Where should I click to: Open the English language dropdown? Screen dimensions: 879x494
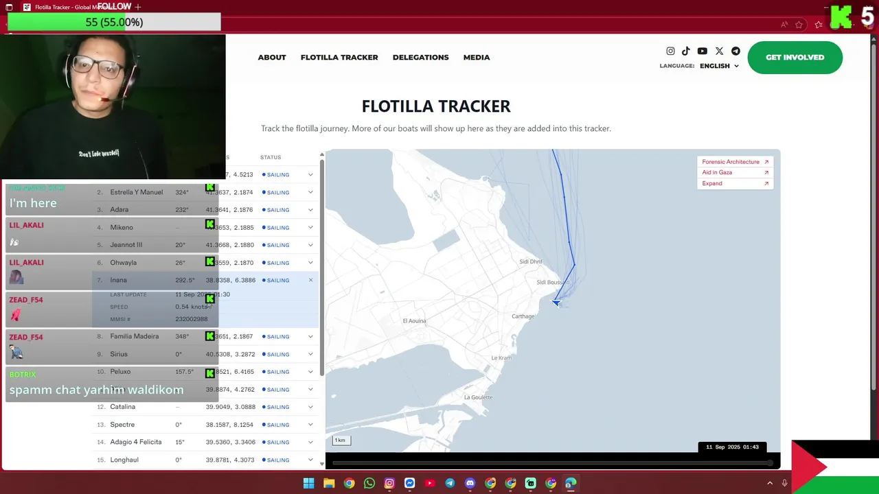click(719, 66)
